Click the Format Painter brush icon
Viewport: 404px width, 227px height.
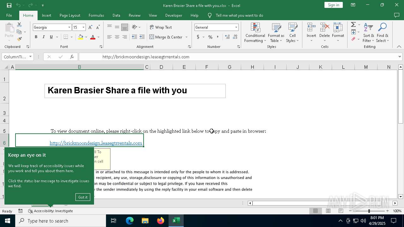pyautogui.click(x=19, y=39)
